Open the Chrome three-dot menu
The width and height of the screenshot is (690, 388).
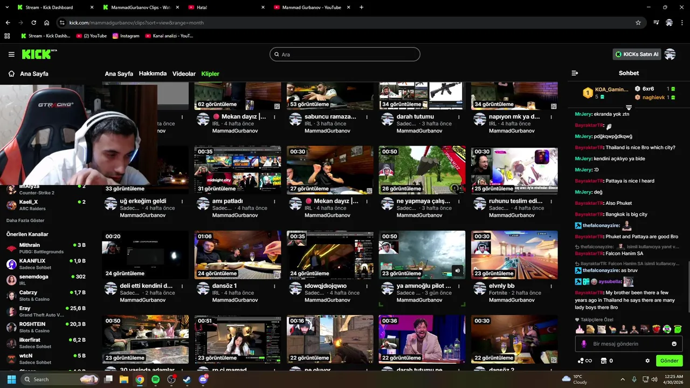(x=682, y=23)
